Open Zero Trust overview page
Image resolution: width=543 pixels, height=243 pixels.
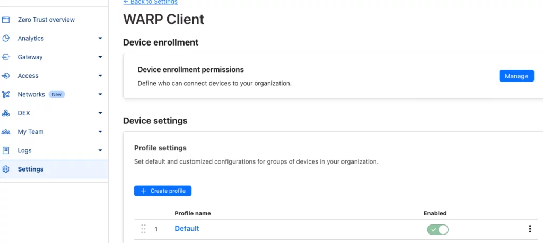[46, 20]
